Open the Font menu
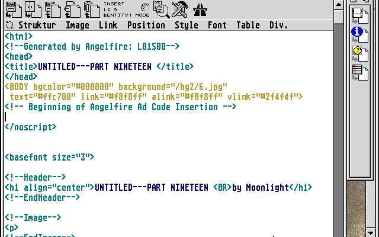This screenshot has height=237, width=379. click(217, 25)
